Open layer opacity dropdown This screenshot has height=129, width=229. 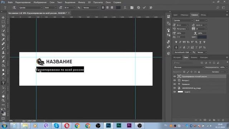226,67
